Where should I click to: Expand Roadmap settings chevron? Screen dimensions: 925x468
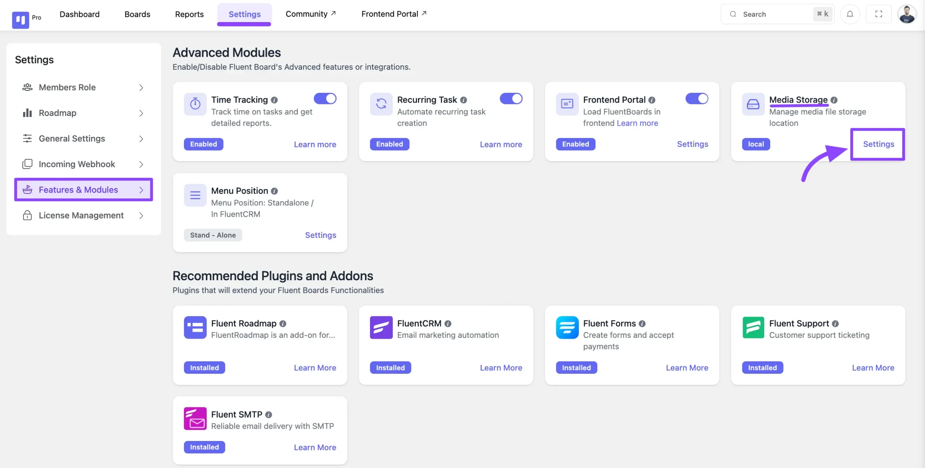click(141, 113)
